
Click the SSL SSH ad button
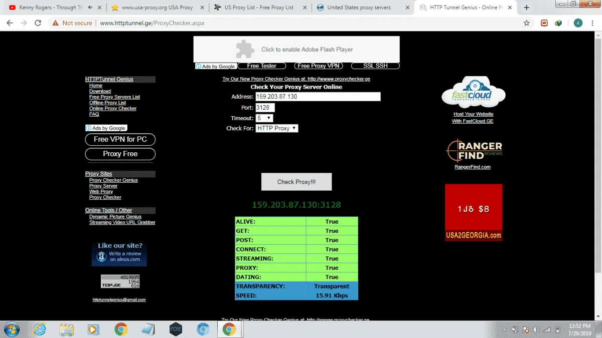[x=375, y=66]
